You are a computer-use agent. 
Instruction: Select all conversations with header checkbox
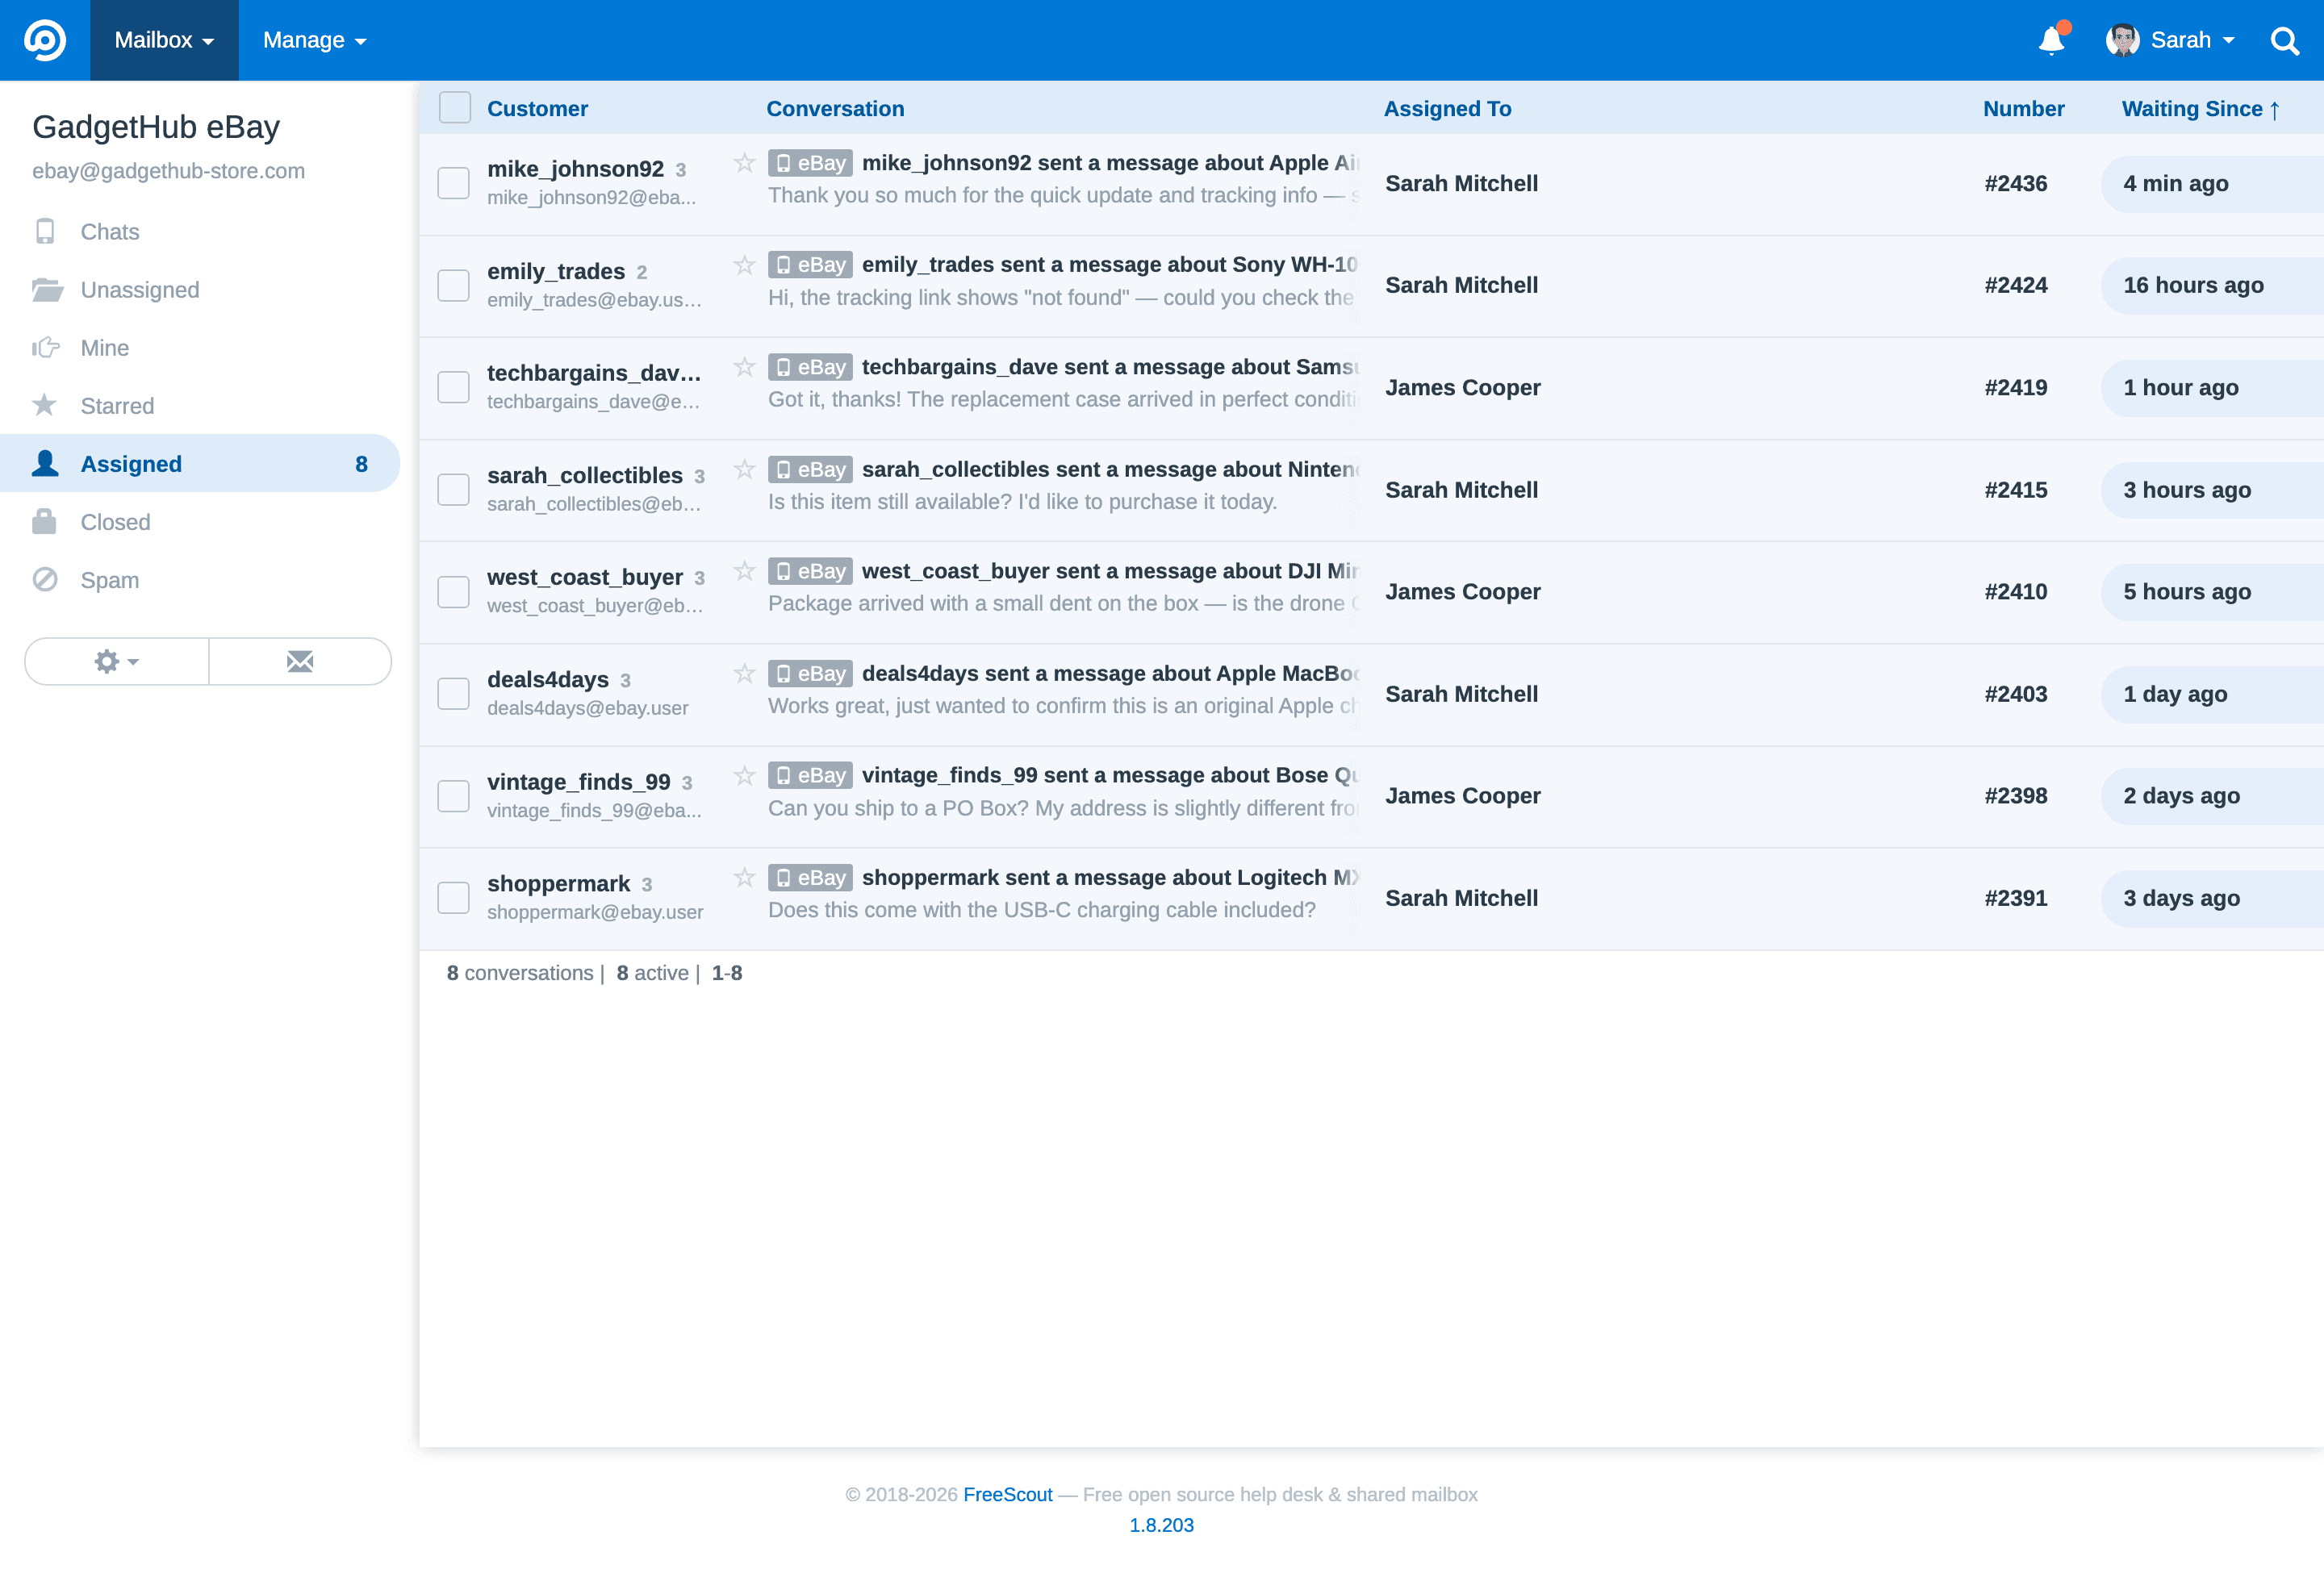click(454, 106)
